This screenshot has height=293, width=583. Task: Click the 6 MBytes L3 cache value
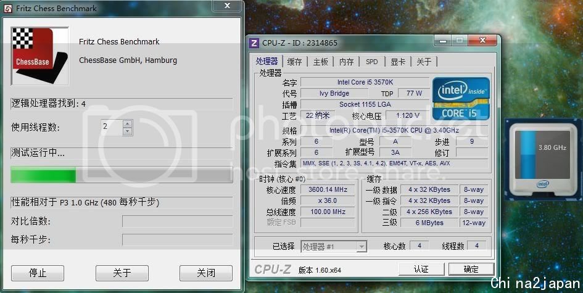tap(429, 223)
